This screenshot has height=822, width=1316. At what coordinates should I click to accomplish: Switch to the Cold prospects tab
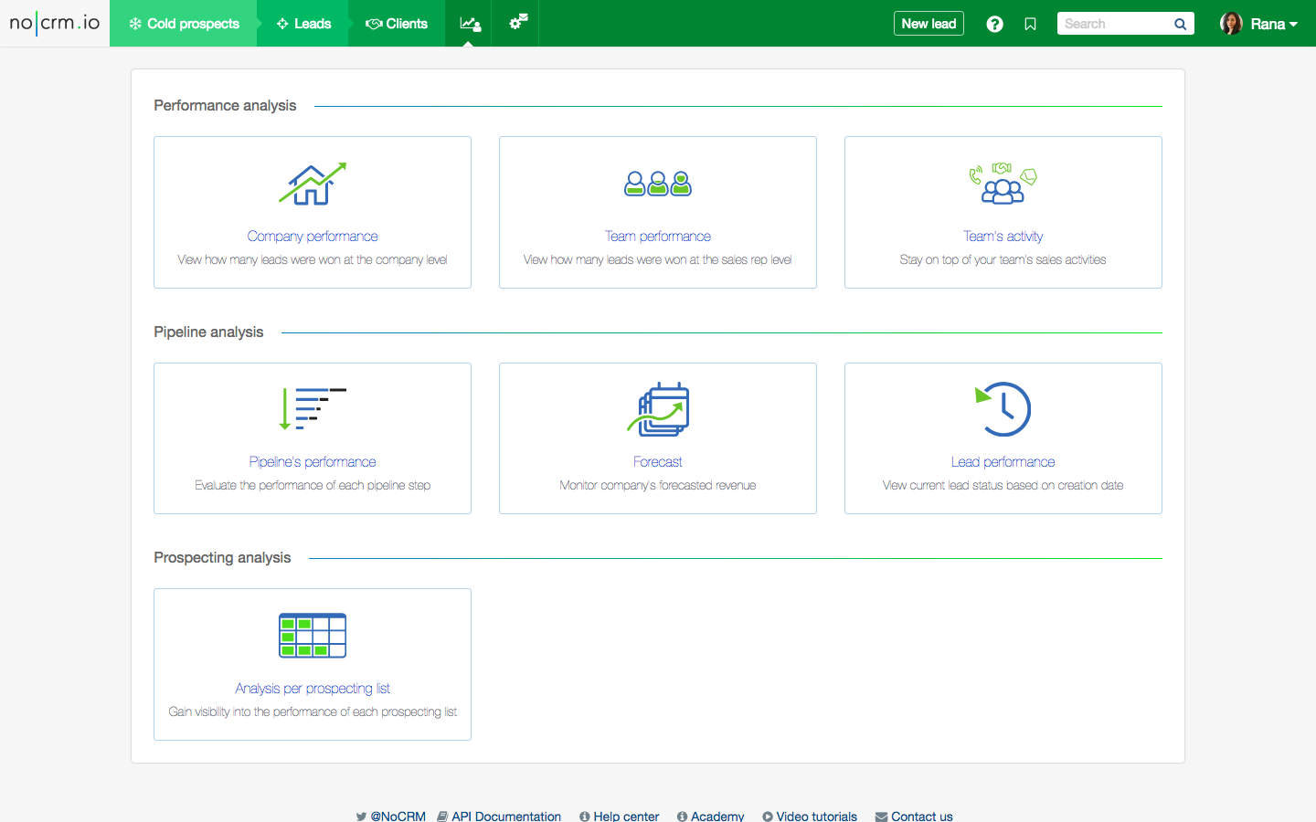click(x=183, y=23)
